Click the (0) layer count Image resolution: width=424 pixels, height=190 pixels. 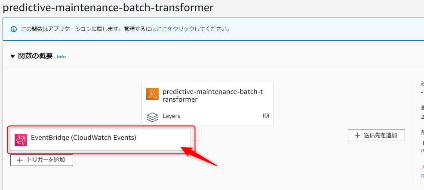pos(266,116)
